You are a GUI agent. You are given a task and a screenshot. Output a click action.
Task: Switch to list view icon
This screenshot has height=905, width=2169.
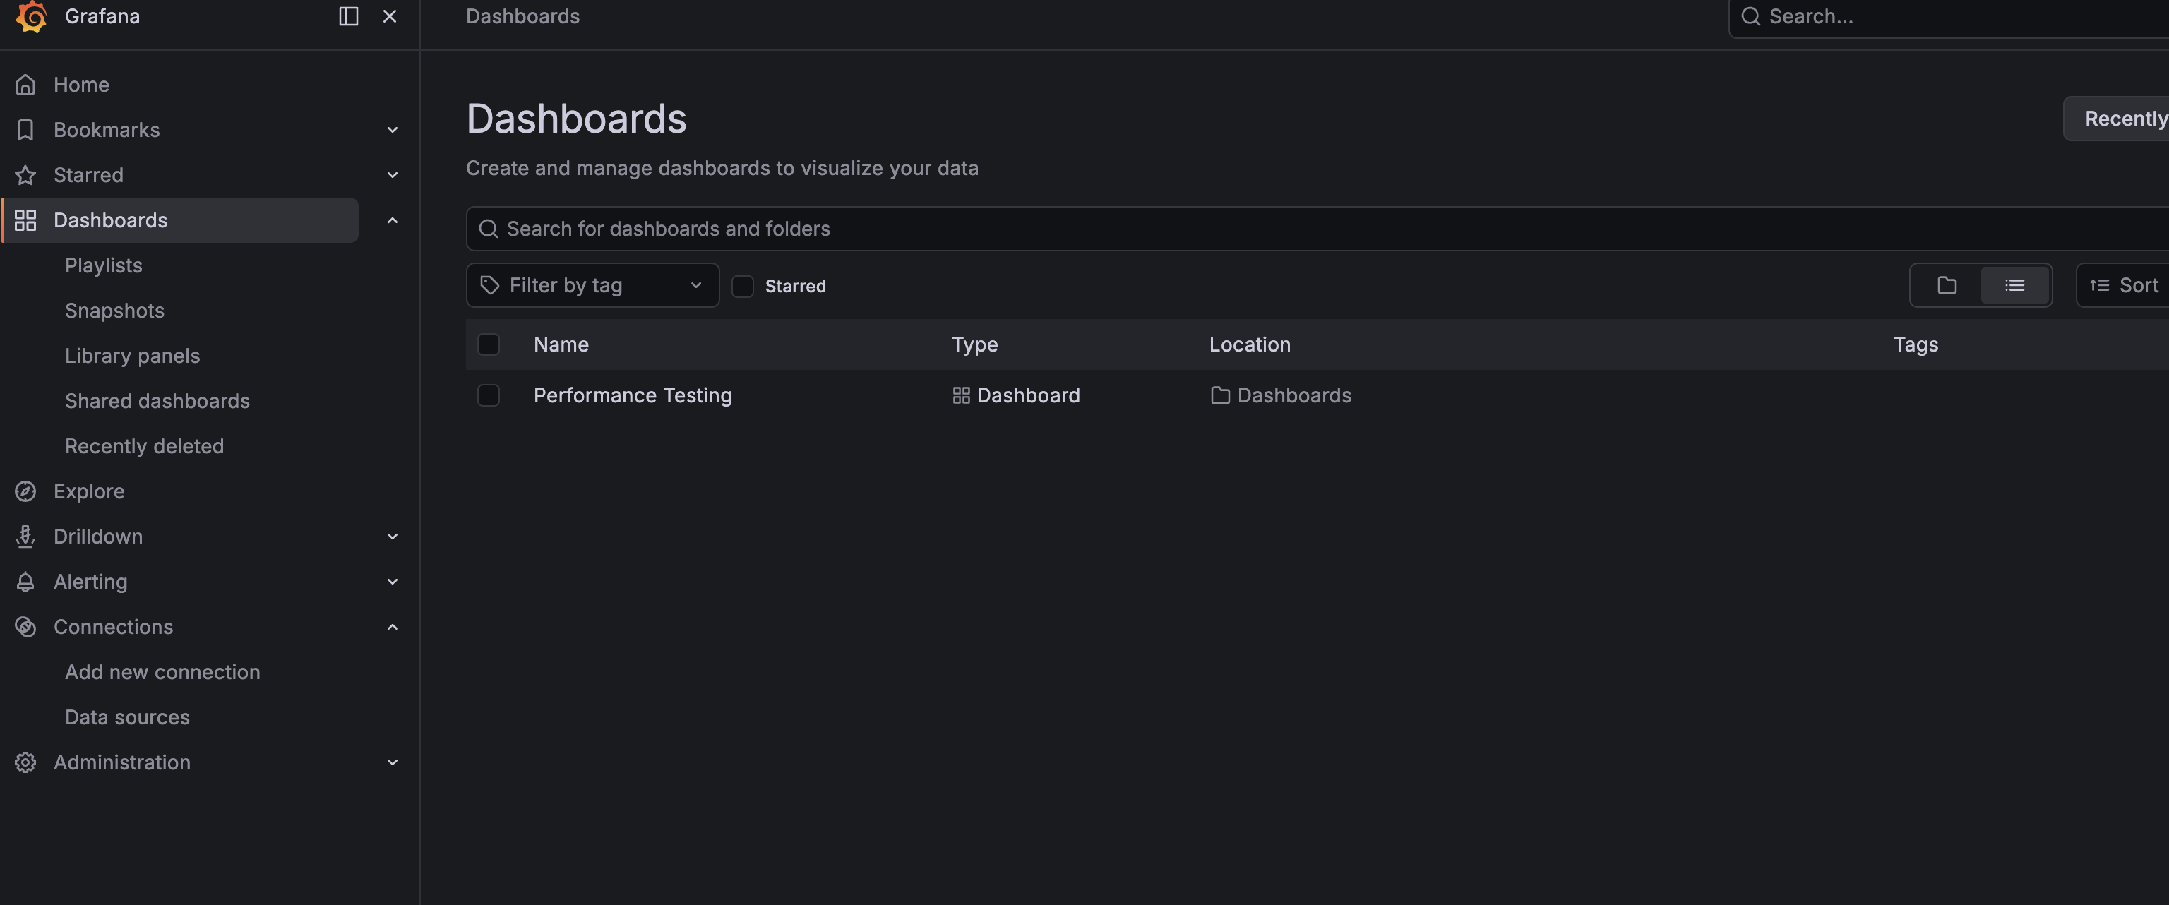[2014, 285]
